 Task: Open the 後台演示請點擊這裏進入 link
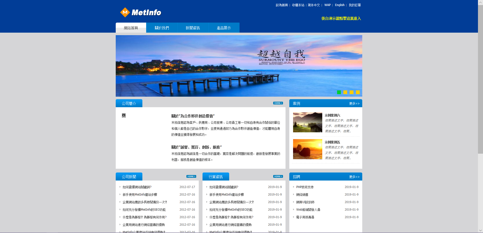(x=341, y=18)
